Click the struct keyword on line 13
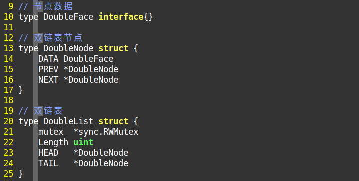Image resolution: width=359 pixels, height=181 pixels. (x=113, y=48)
